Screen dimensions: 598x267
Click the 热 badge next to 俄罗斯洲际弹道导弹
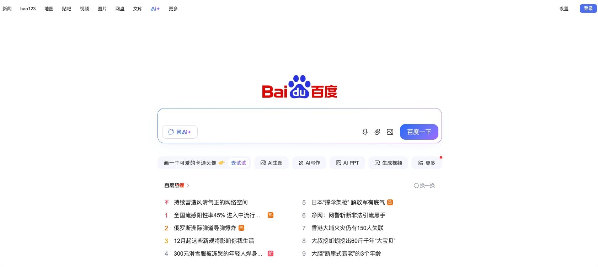pyautogui.click(x=241, y=228)
